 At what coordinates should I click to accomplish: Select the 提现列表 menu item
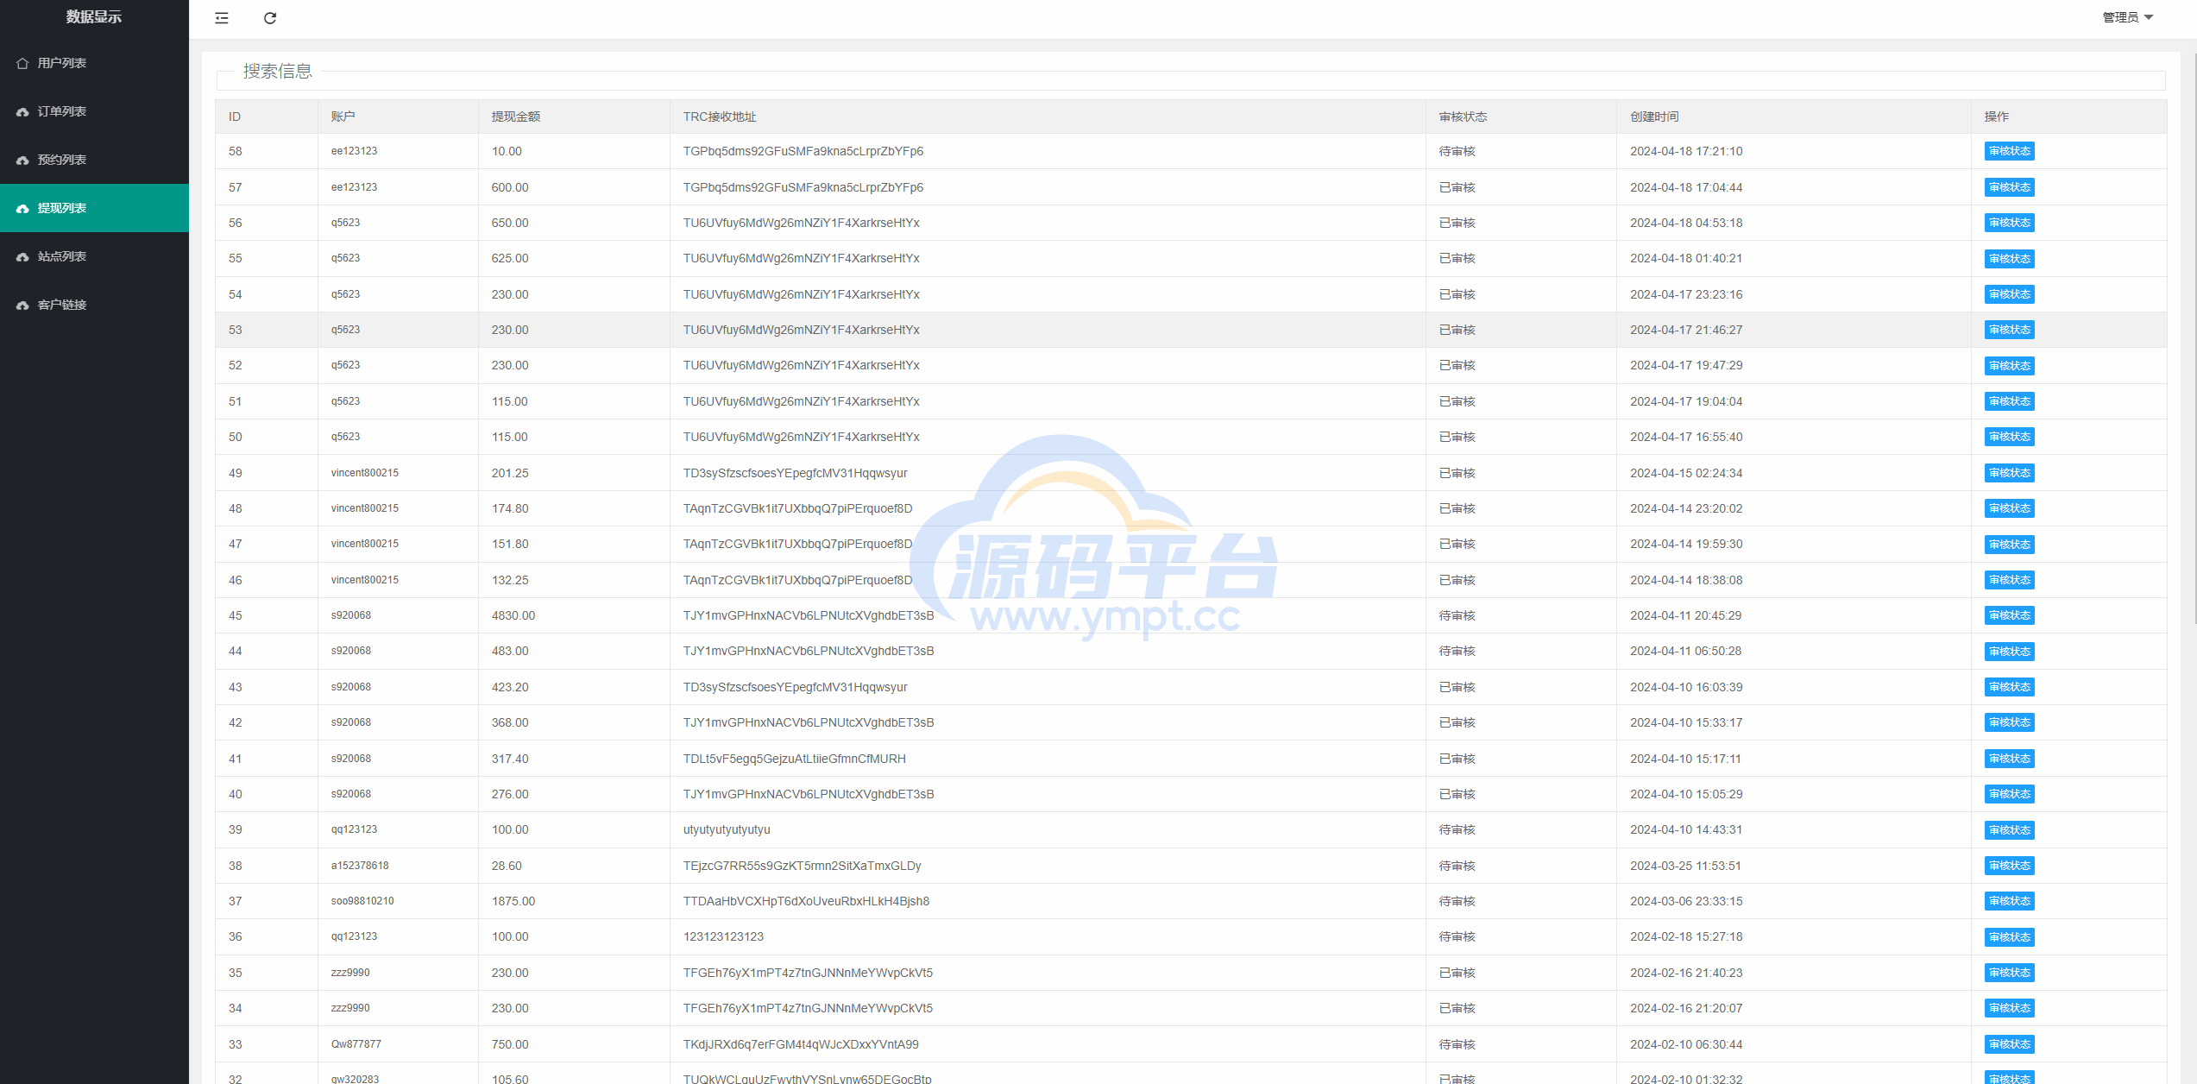click(94, 208)
